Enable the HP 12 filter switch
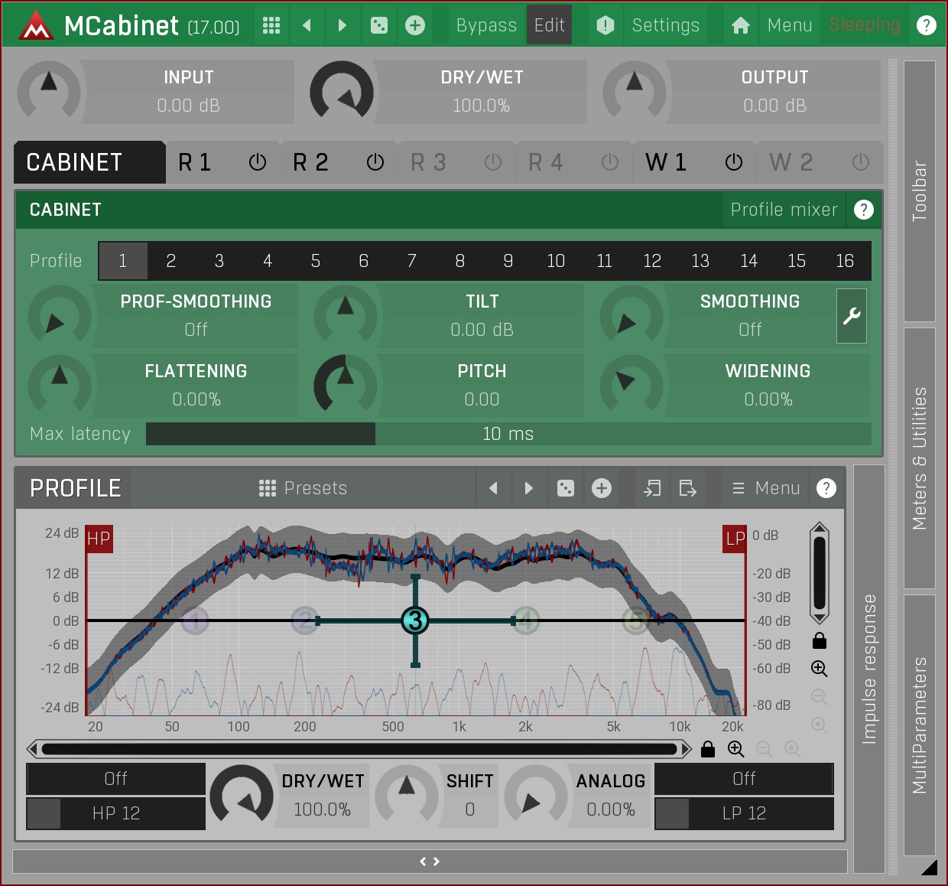The height and width of the screenshot is (886, 948). [x=44, y=813]
